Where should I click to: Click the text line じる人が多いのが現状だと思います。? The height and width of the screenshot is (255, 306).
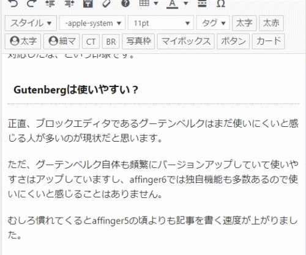tap(85, 138)
